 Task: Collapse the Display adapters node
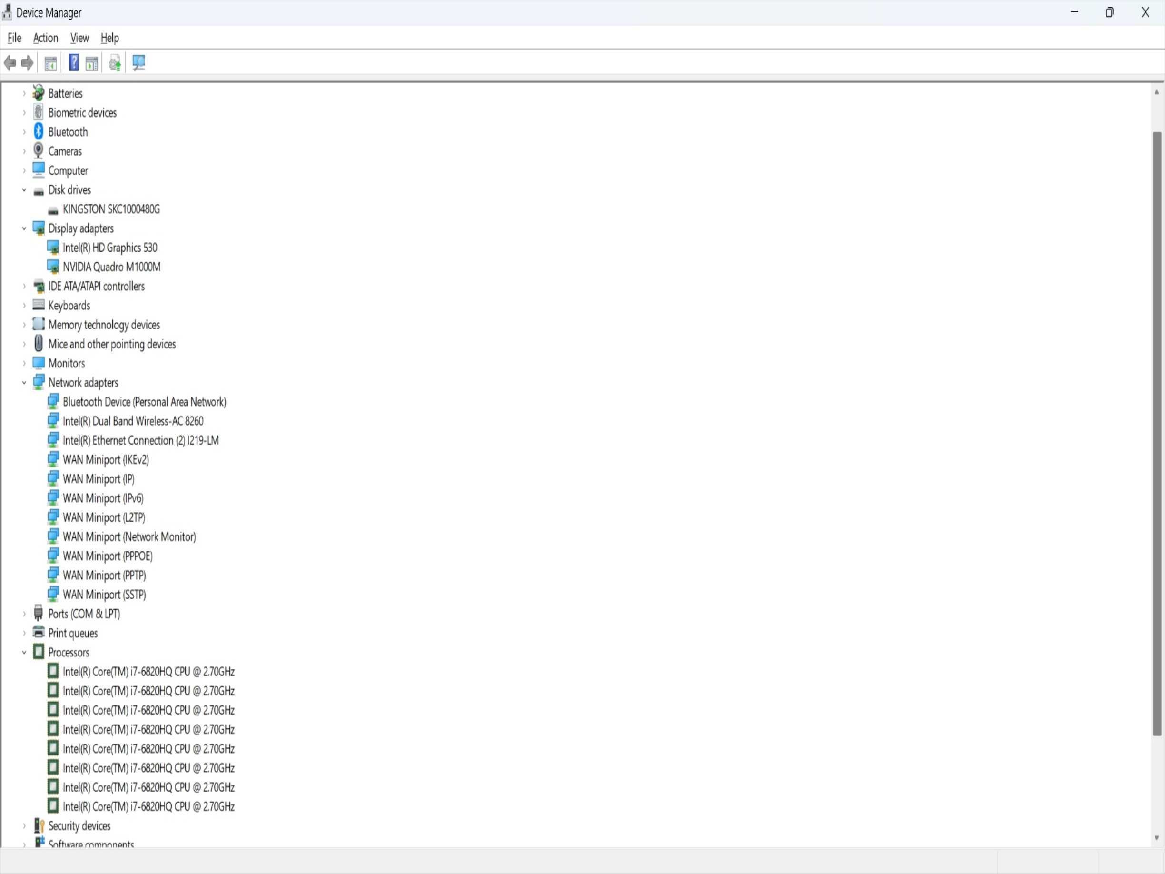coord(24,228)
